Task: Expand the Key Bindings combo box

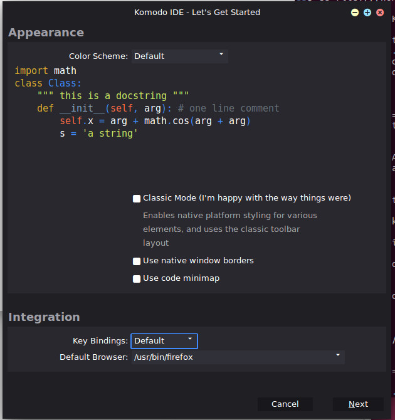Action: tap(164, 341)
